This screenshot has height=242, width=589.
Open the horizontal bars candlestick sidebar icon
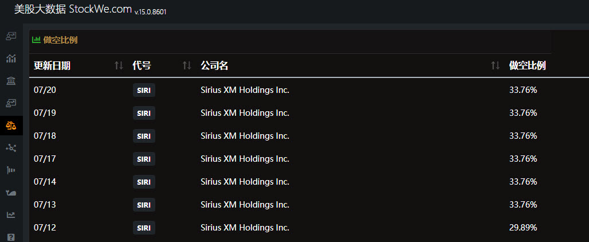11,170
